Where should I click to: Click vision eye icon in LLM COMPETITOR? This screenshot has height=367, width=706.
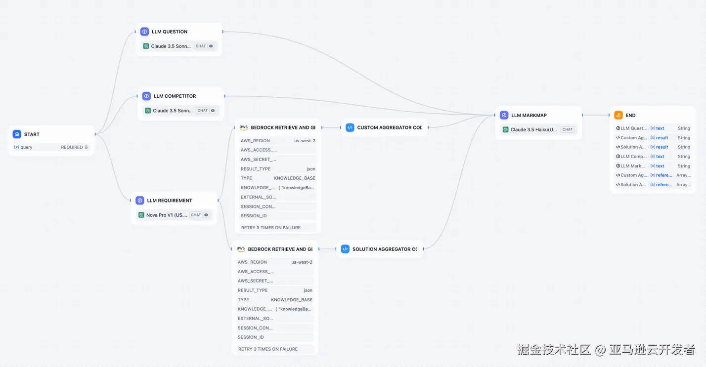point(213,111)
